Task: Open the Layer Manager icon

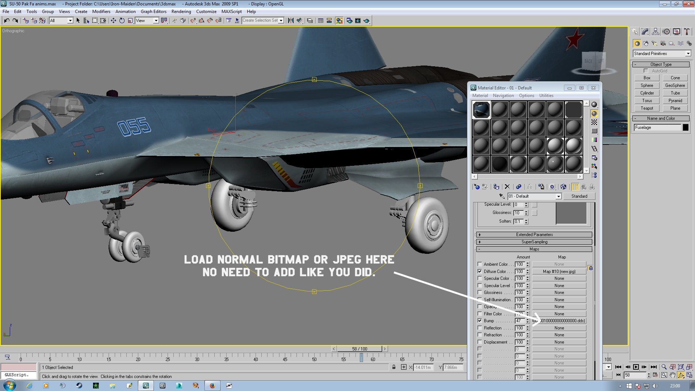Action: click(x=310, y=21)
